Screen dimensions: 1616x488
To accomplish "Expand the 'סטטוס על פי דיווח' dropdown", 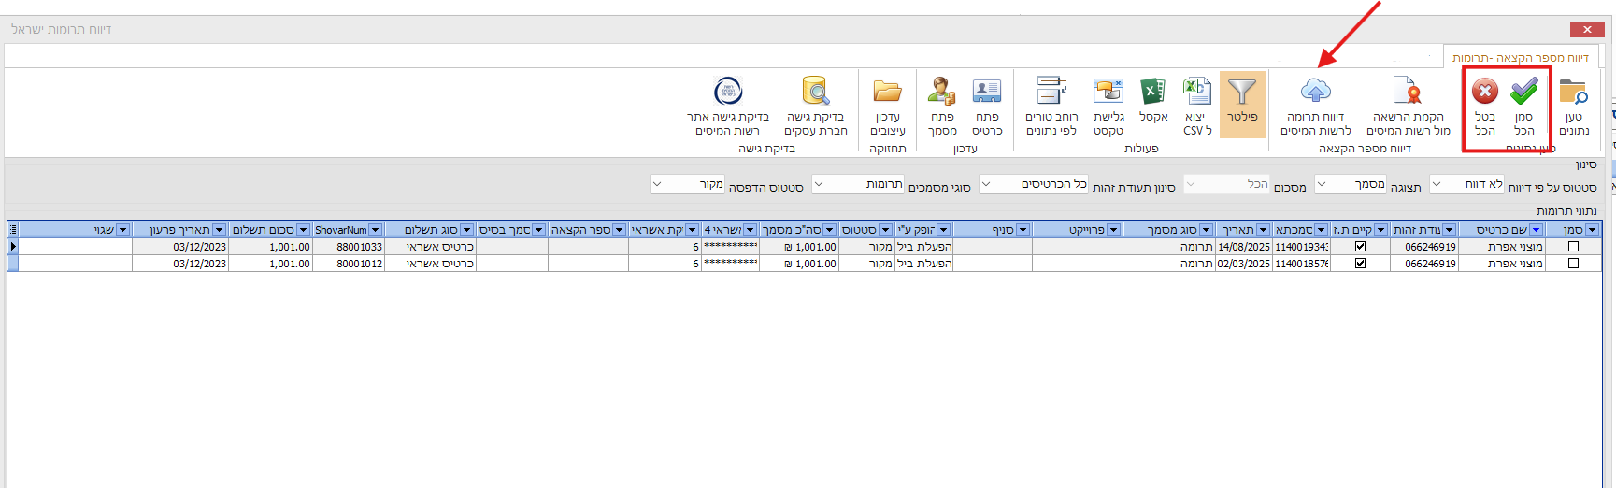I will click(1437, 184).
